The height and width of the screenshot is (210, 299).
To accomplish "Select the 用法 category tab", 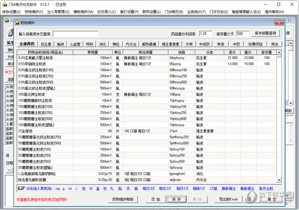I will click(x=275, y=44).
